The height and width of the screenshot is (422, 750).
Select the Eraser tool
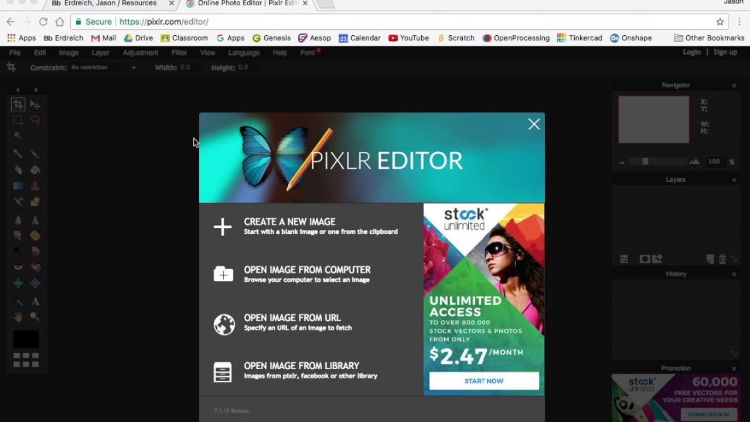click(x=18, y=170)
